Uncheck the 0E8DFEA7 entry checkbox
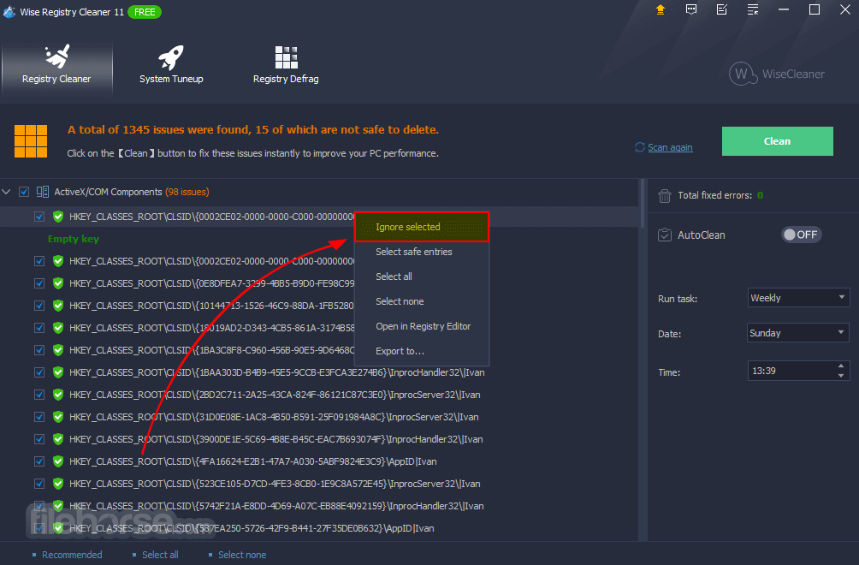859x565 pixels. [39, 283]
